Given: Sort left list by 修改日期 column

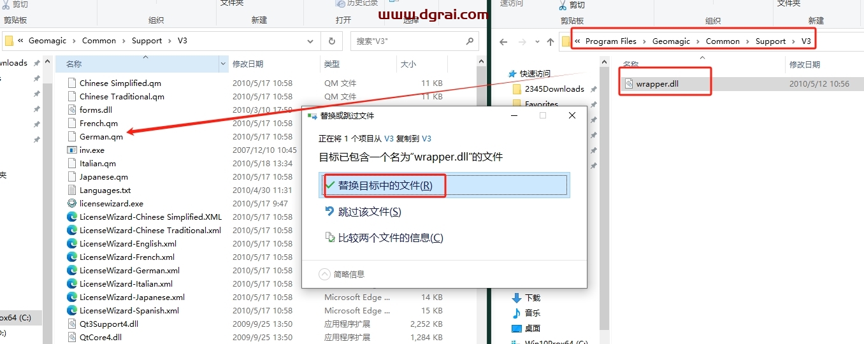Looking at the screenshot, I should [248, 64].
